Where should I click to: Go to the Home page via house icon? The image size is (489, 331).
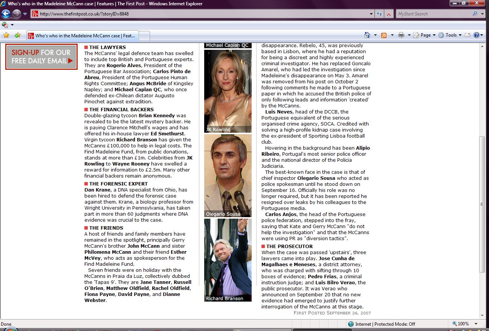[367, 35]
